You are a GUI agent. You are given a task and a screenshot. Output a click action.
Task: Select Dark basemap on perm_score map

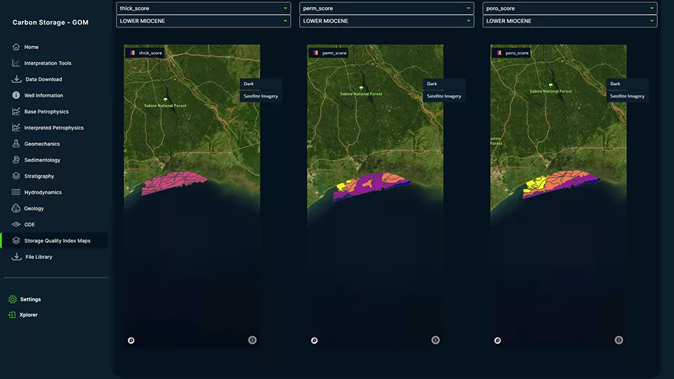click(444, 84)
